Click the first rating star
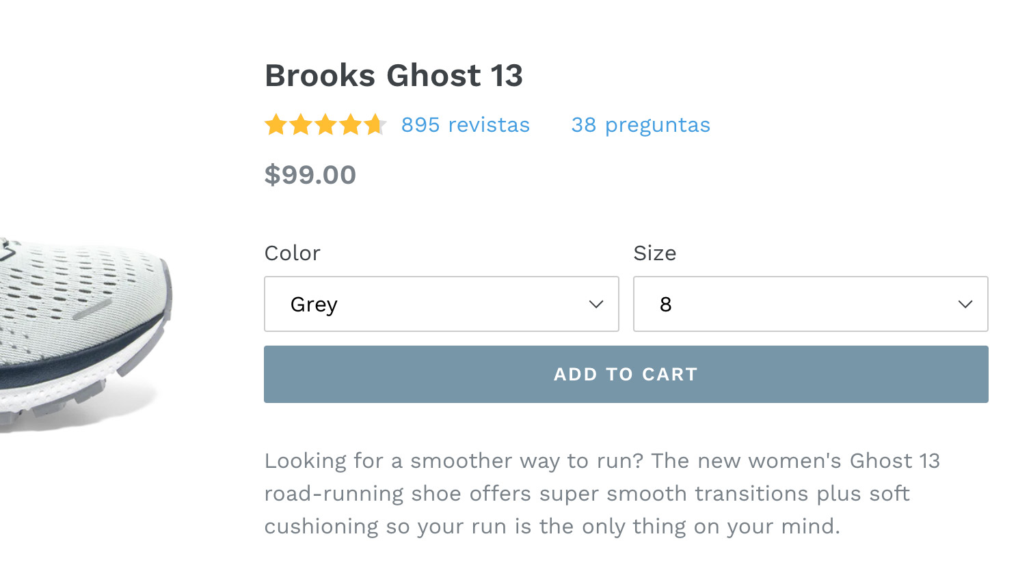The height and width of the screenshot is (571, 1031). pos(276,125)
